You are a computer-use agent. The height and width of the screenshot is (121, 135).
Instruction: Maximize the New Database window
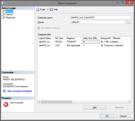point(123,2)
